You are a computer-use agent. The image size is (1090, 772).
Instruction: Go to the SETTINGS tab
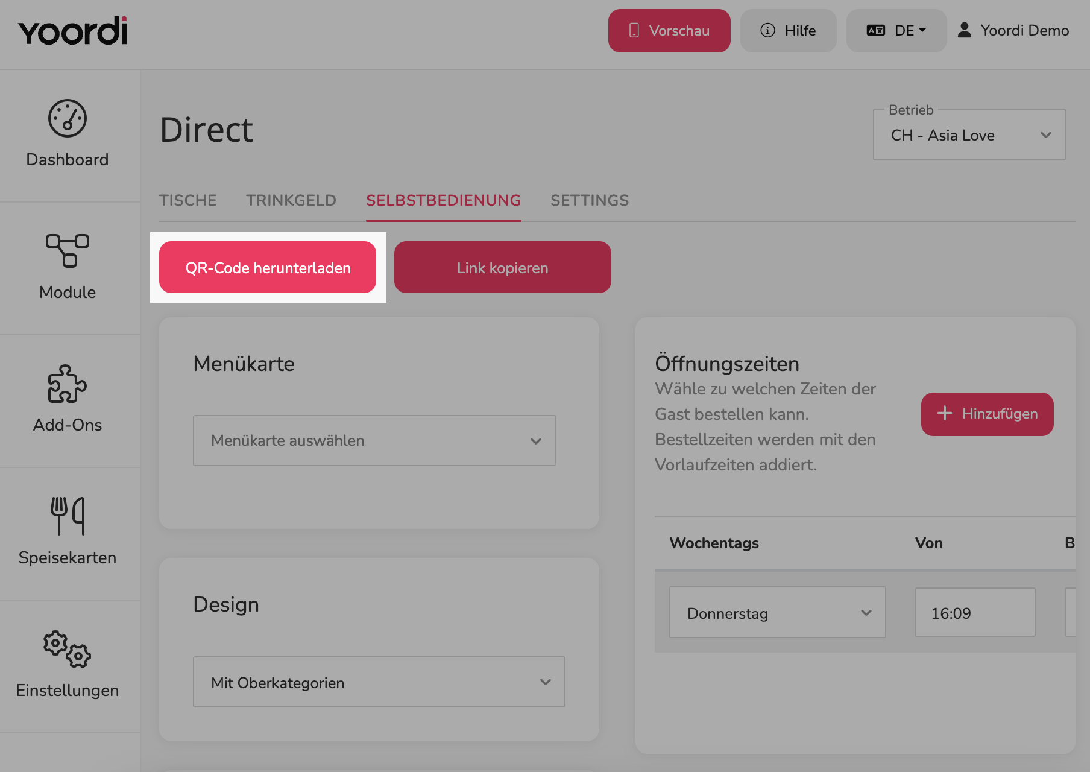[x=590, y=200]
